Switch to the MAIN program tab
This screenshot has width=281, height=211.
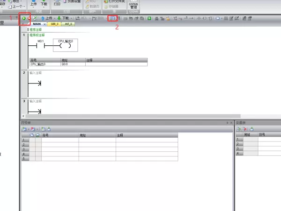coord(37,23)
